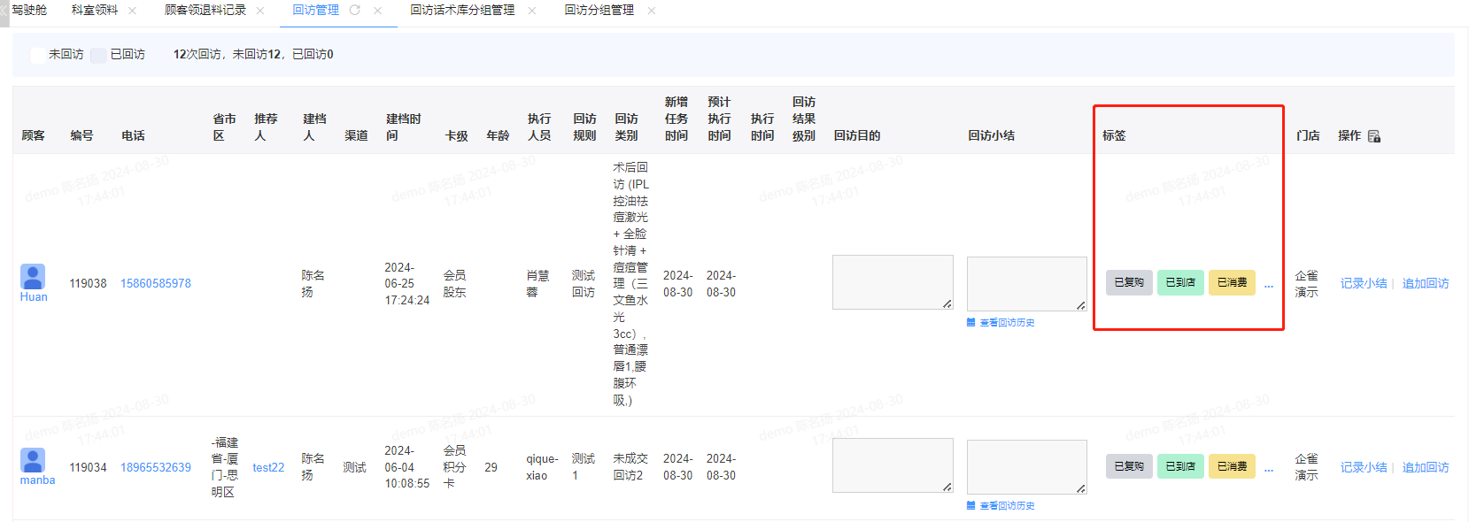1469x522 pixels.
Task: Click manba's customer avatar icon
Action: (33, 460)
